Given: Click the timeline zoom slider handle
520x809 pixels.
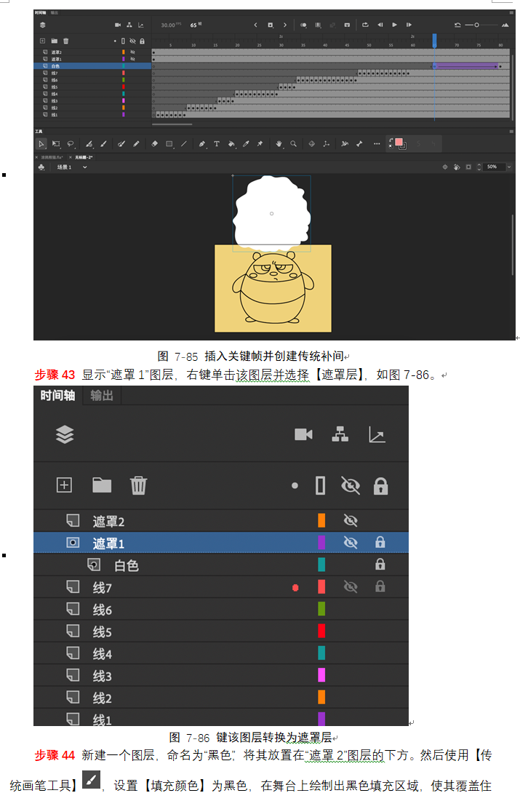Looking at the screenshot, I should [476, 25].
